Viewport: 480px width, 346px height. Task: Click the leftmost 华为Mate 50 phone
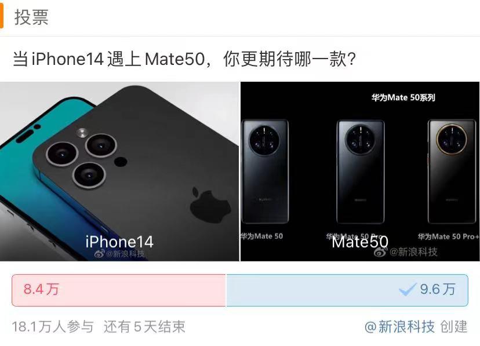(265, 172)
